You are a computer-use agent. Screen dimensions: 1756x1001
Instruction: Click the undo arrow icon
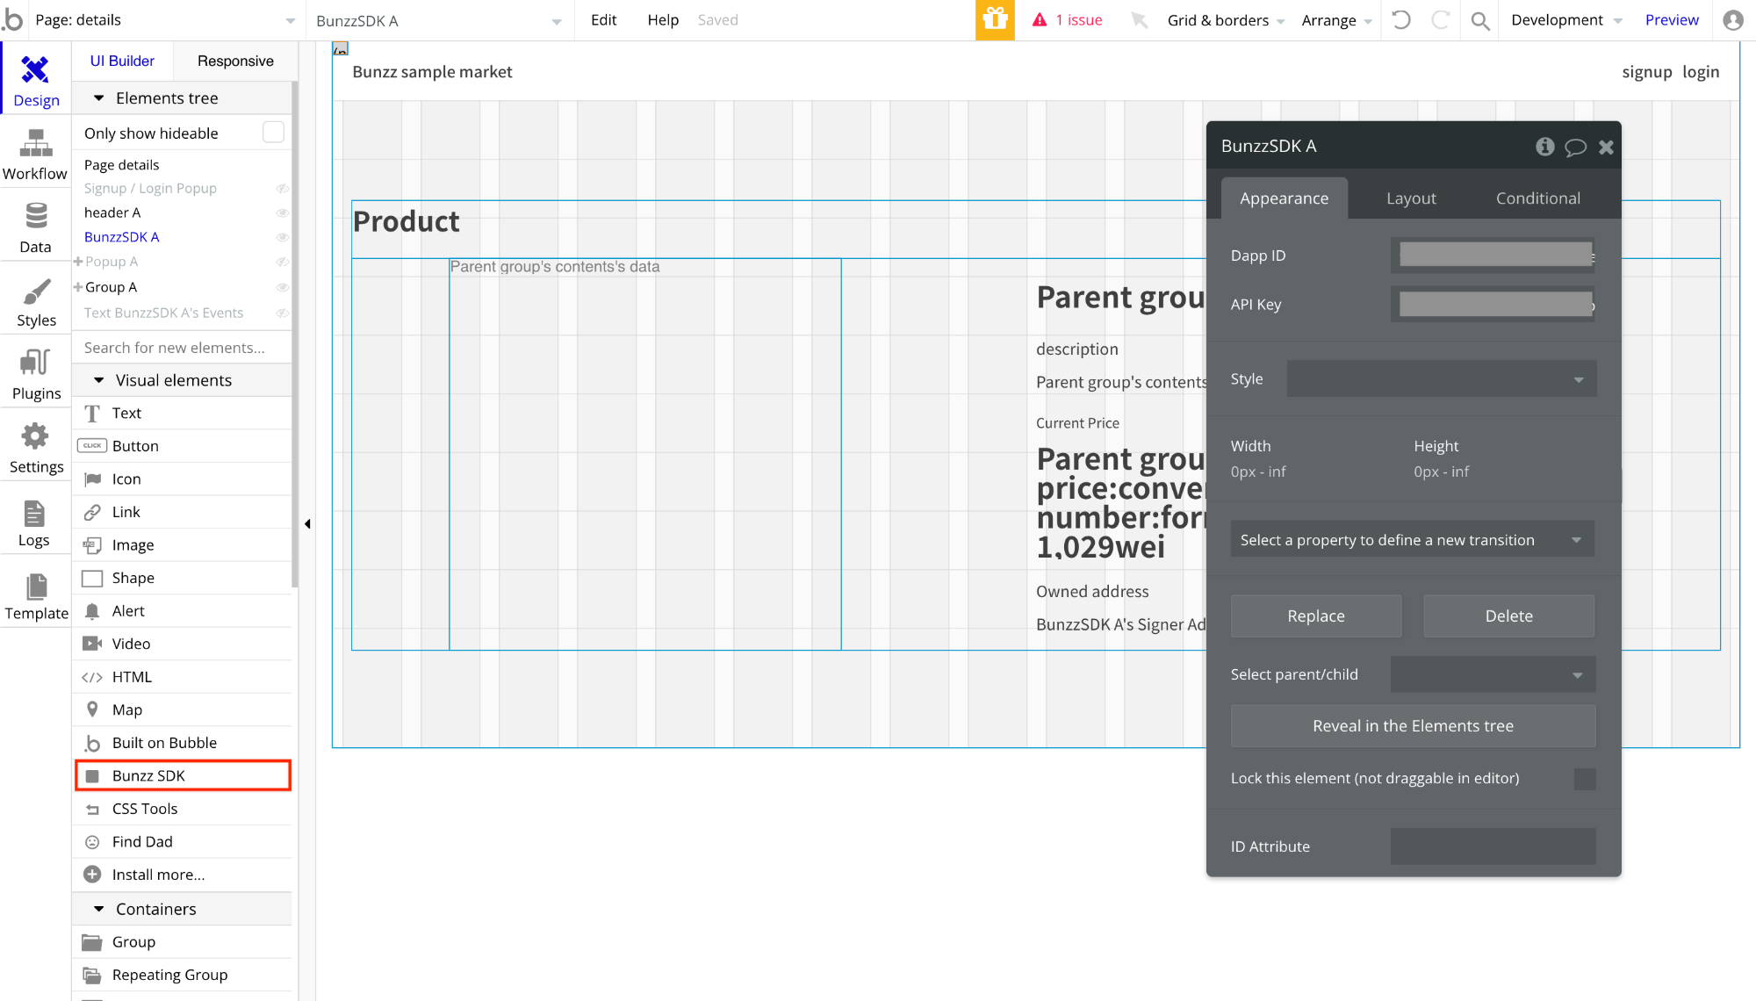pyautogui.click(x=1401, y=20)
